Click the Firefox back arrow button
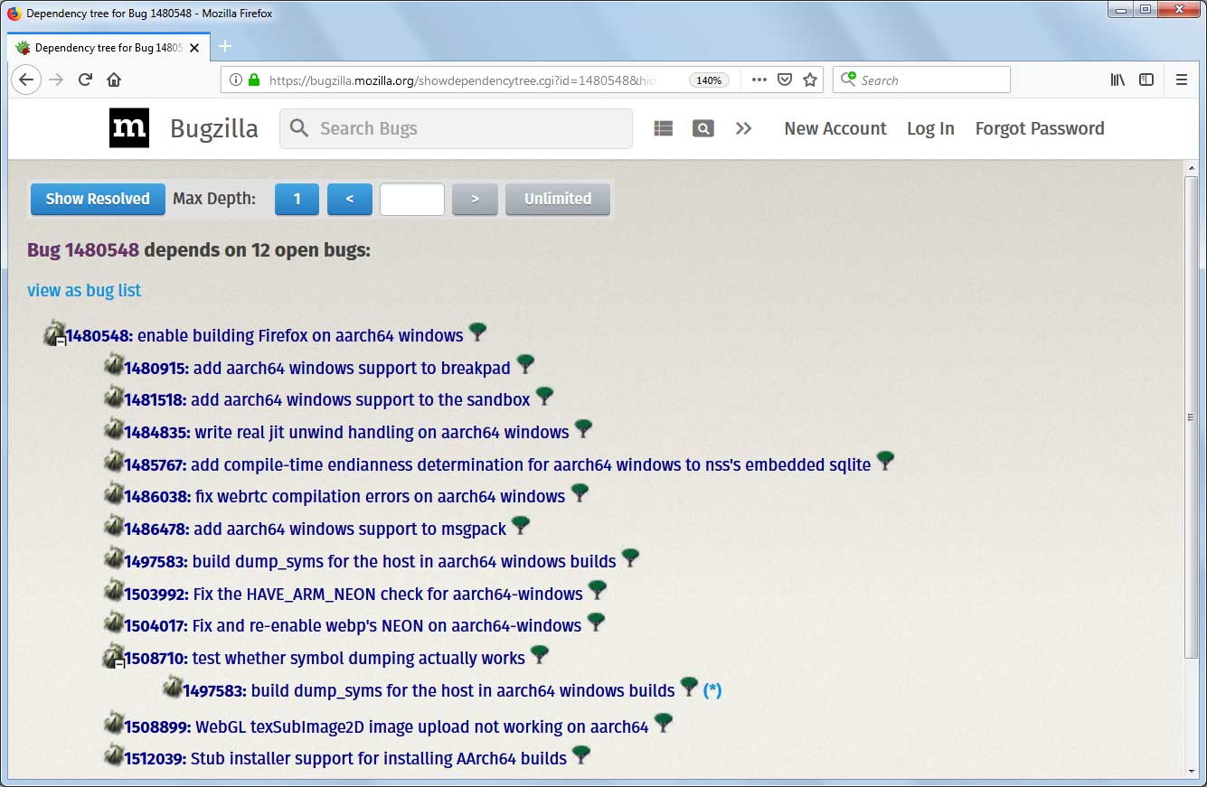 [26, 80]
